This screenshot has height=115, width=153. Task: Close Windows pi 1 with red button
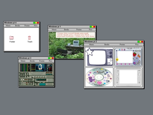tap(94, 27)
